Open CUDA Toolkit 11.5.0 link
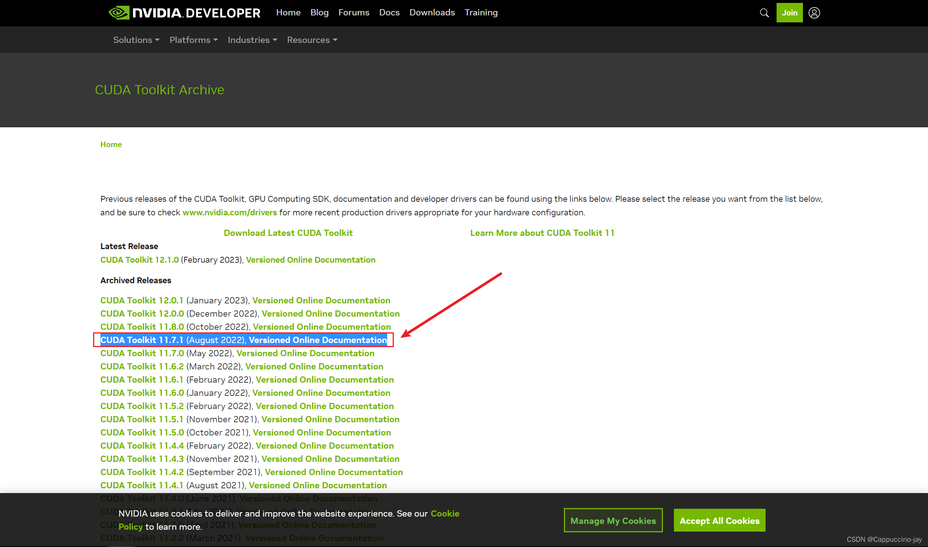 142,433
